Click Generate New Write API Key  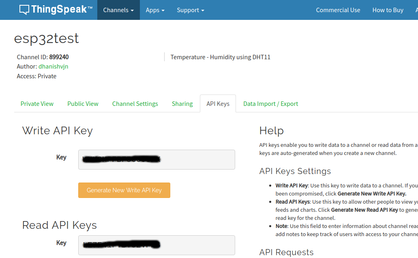[124, 190]
